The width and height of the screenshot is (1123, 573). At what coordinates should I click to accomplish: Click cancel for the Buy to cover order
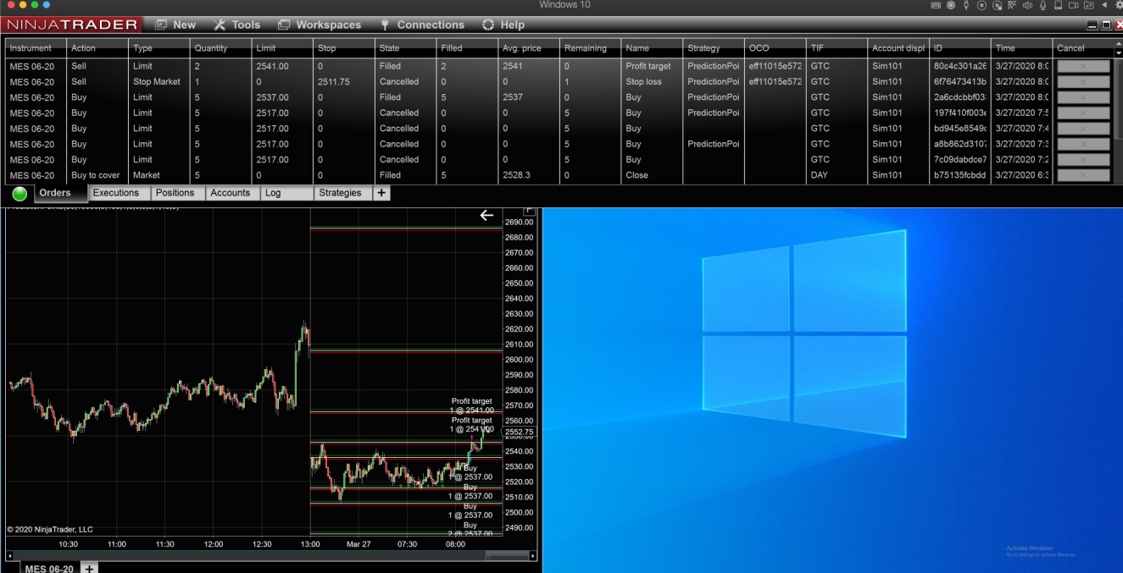click(1083, 175)
